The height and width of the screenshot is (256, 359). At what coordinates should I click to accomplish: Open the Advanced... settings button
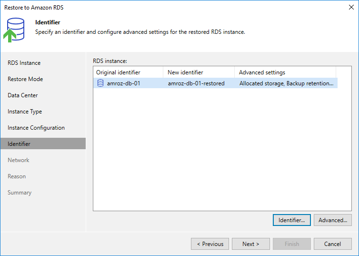pos(333,220)
